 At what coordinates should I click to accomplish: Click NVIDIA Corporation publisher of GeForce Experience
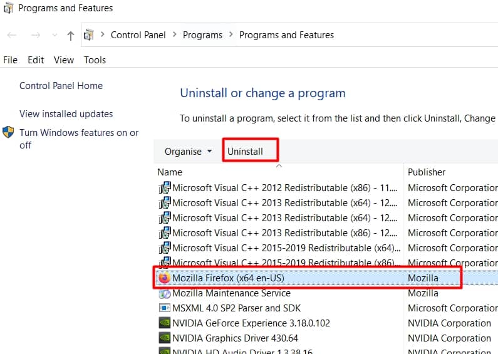(x=449, y=323)
